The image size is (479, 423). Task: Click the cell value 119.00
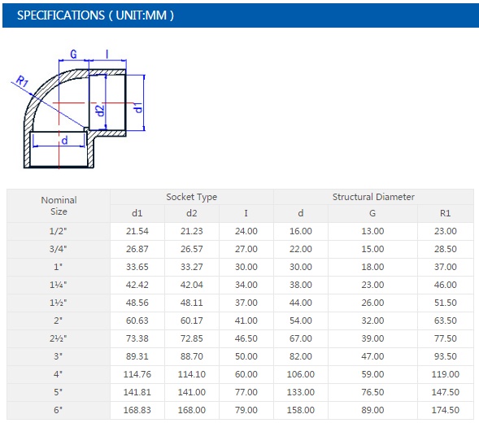pos(445,374)
